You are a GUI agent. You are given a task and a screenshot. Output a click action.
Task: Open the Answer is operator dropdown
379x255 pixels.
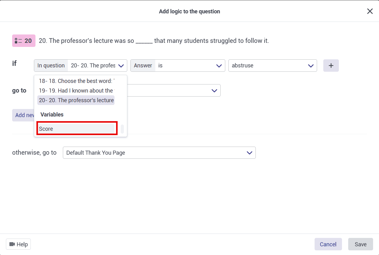(178, 66)
